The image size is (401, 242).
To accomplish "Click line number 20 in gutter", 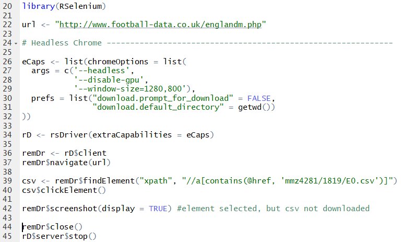I will (7, 6).
